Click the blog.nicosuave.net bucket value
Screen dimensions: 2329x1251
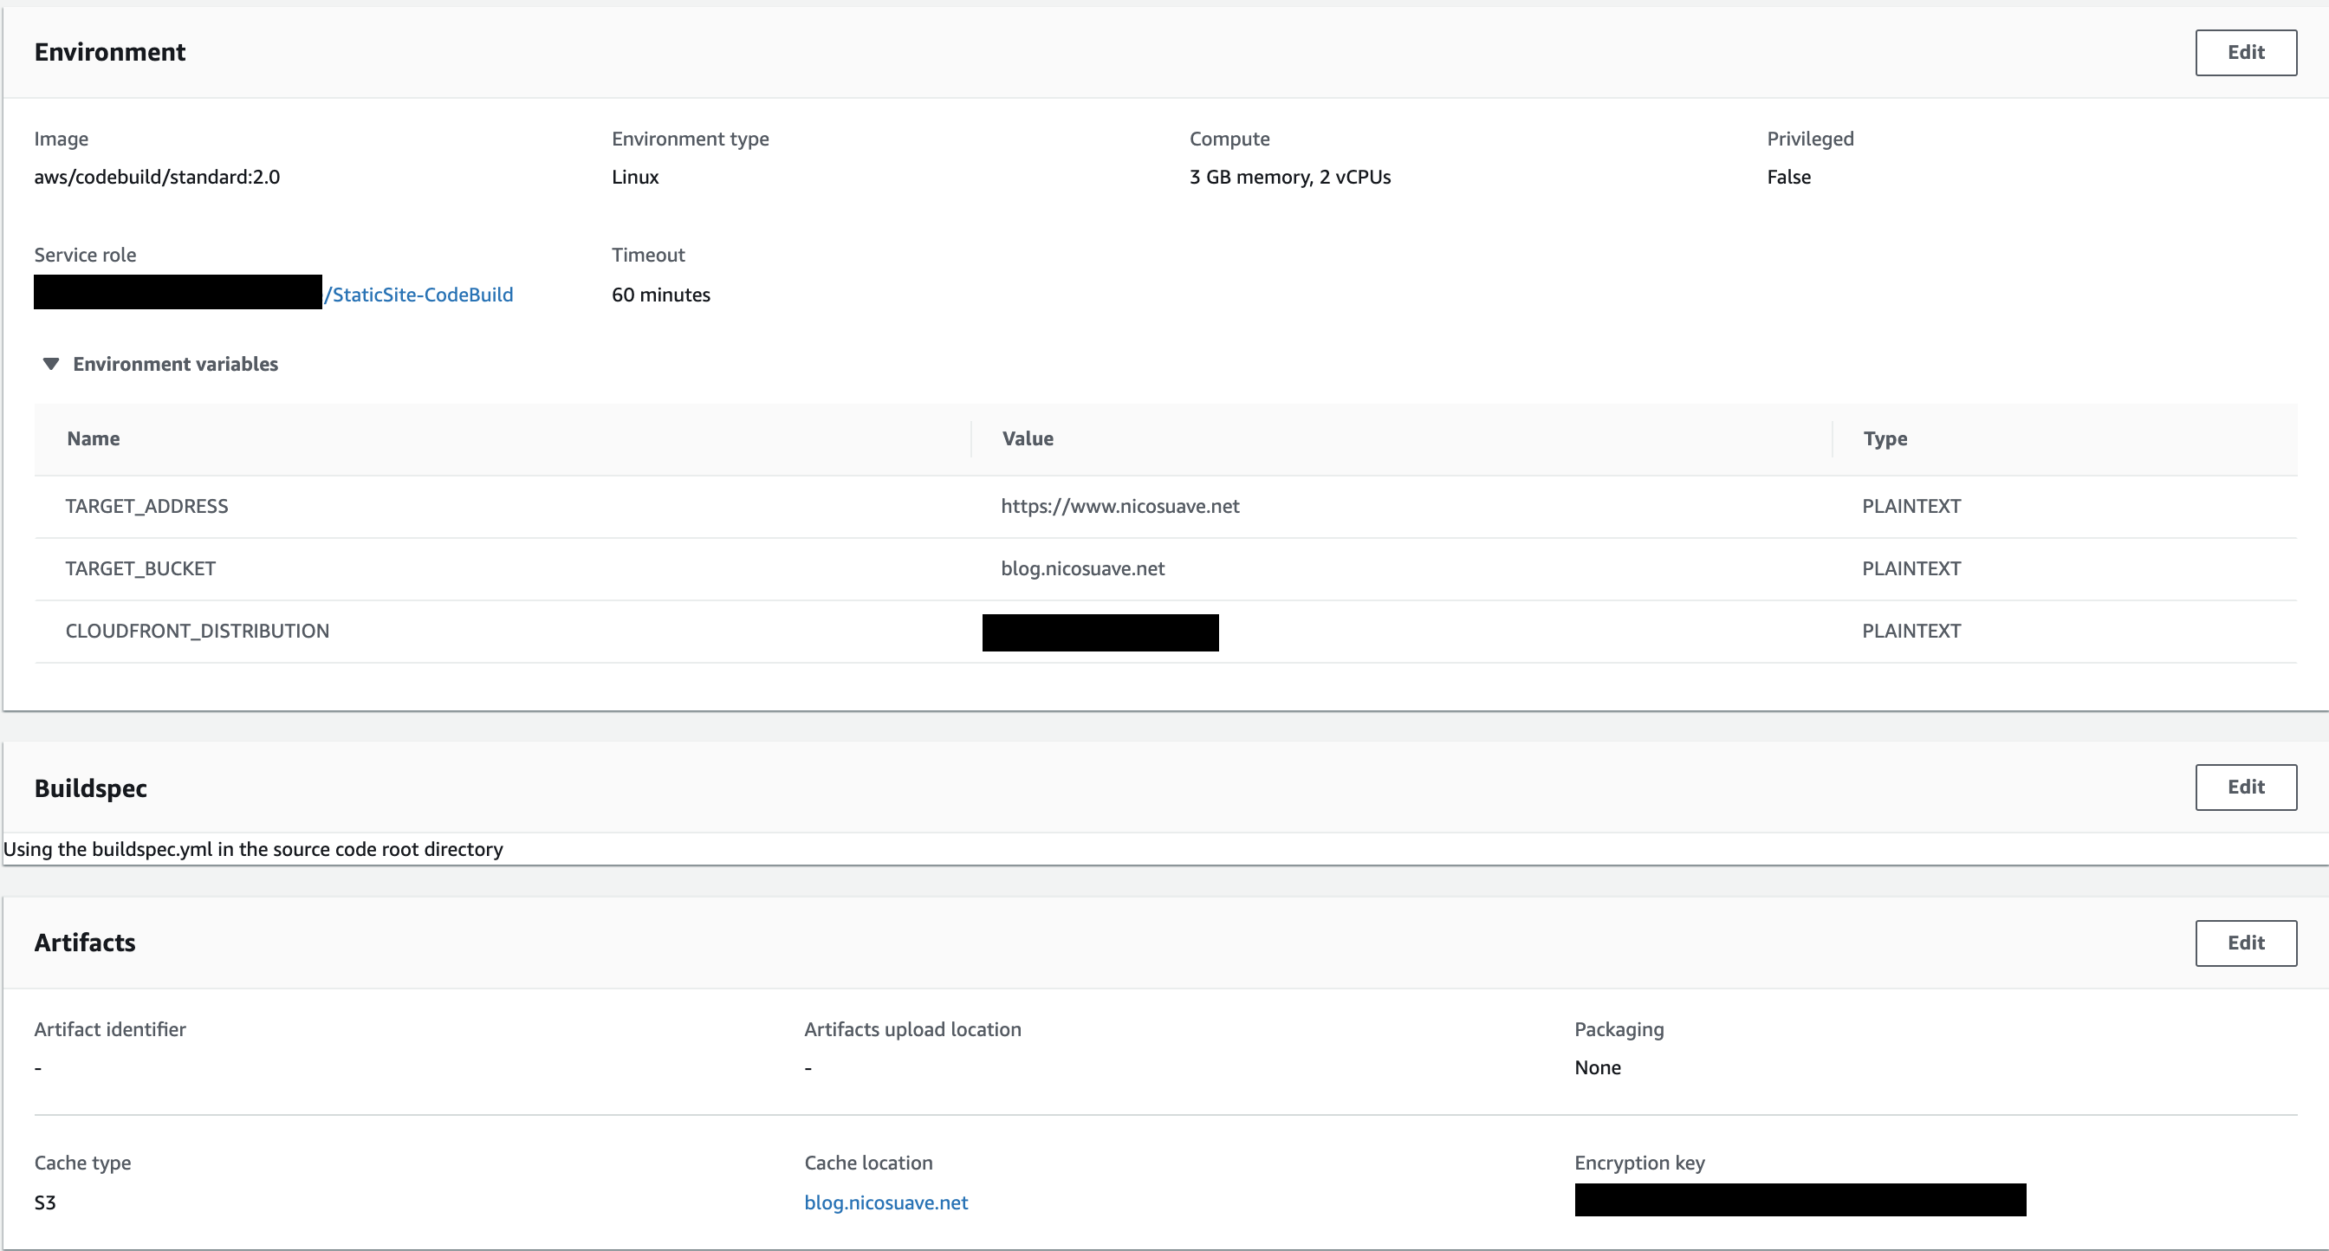pyautogui.click(x=1082, y=568)
